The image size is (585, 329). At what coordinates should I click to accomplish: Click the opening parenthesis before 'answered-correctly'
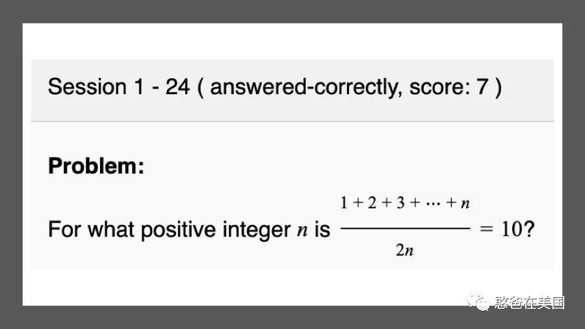(x=200, y=88)
